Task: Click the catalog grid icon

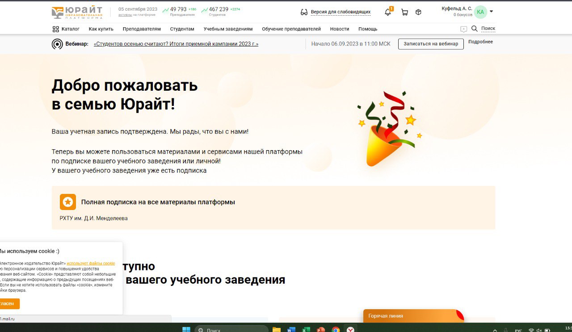Action: pos(56,29)
